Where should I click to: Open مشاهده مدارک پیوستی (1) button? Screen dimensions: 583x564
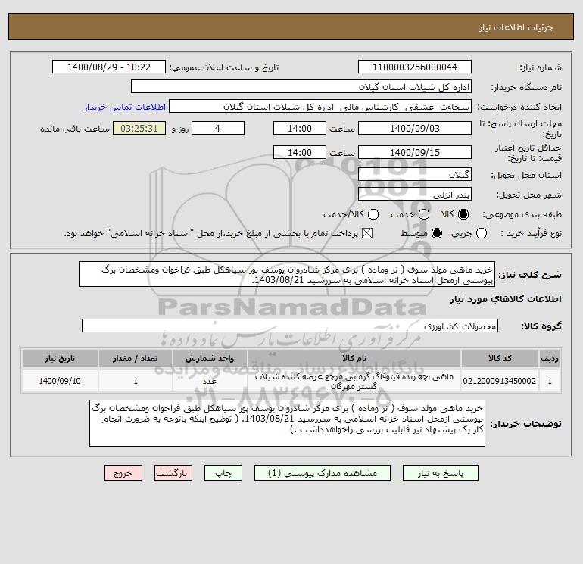click(323, 473)
